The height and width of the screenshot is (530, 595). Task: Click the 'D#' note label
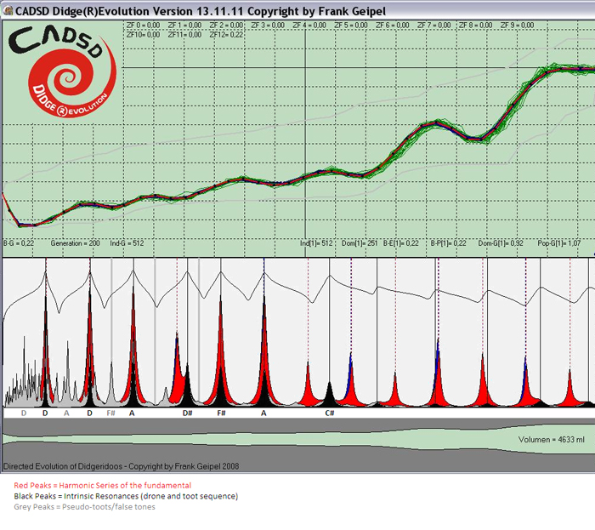point(188,413)
